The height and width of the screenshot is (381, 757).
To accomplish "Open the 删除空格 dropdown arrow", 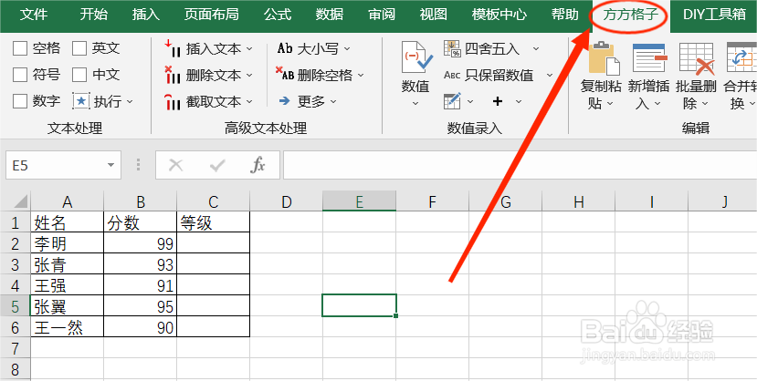I will (x=361, y=75).
